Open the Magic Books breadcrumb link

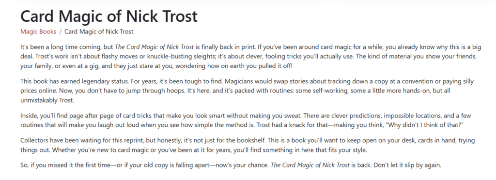pos(38,31)
